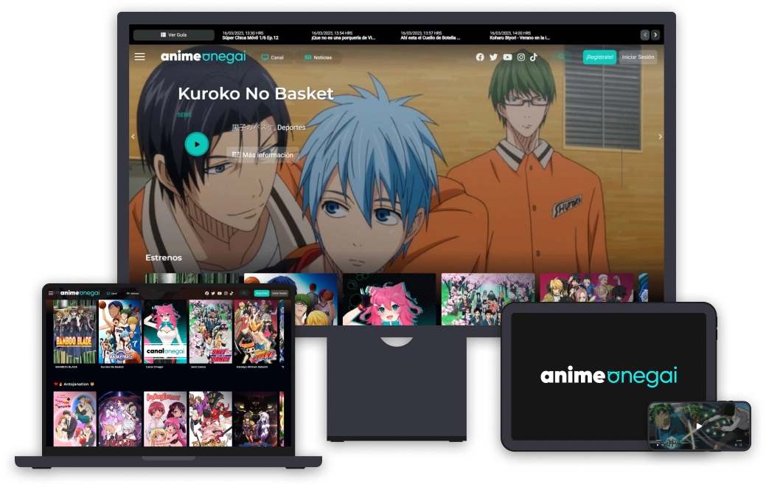Open the Noticias tab in the TV header
This screenshot has width=766, height=487.
click(x=318, y=58)
